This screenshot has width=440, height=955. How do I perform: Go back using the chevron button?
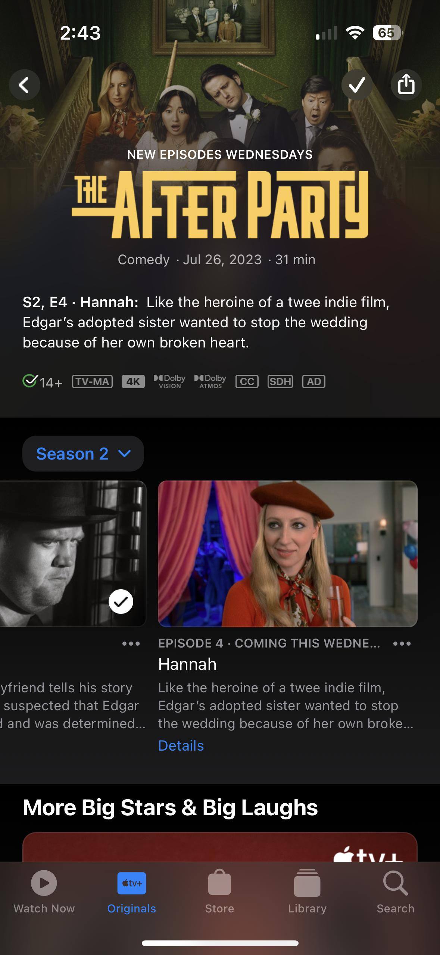(25, 85)
